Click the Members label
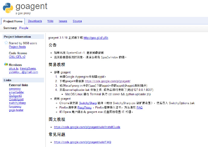Viewport: 208px width, 147px height. point(15,65)
